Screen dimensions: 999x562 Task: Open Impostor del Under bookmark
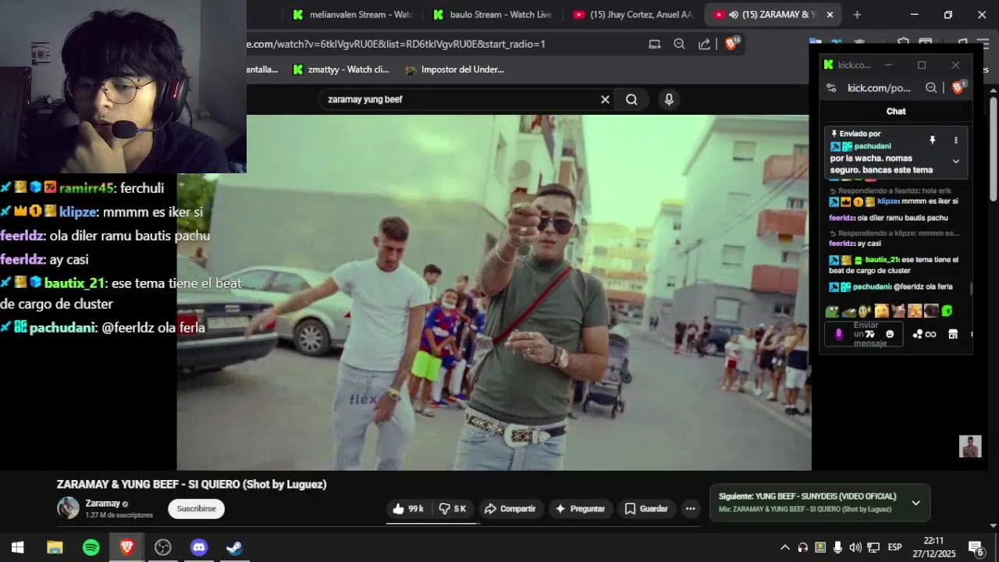(454, 69)
